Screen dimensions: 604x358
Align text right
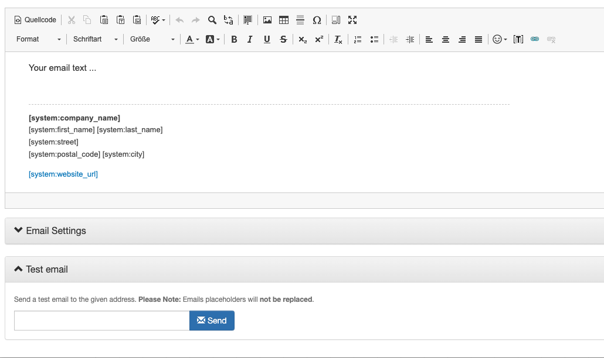click(462, 39)
